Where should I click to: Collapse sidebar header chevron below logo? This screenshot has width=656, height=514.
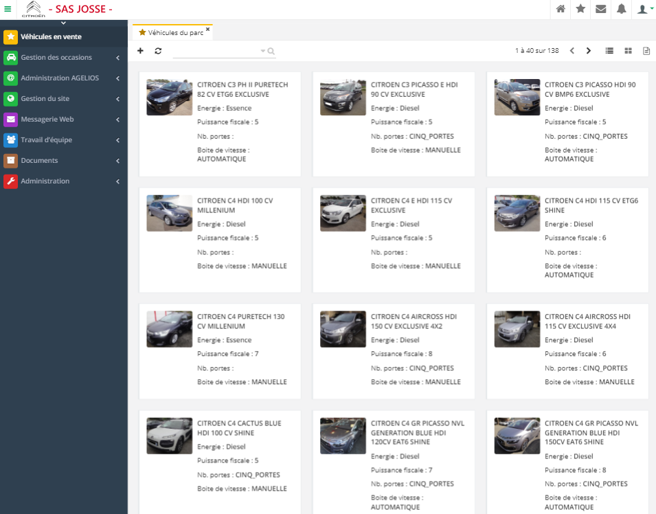[x=64, y=23]
